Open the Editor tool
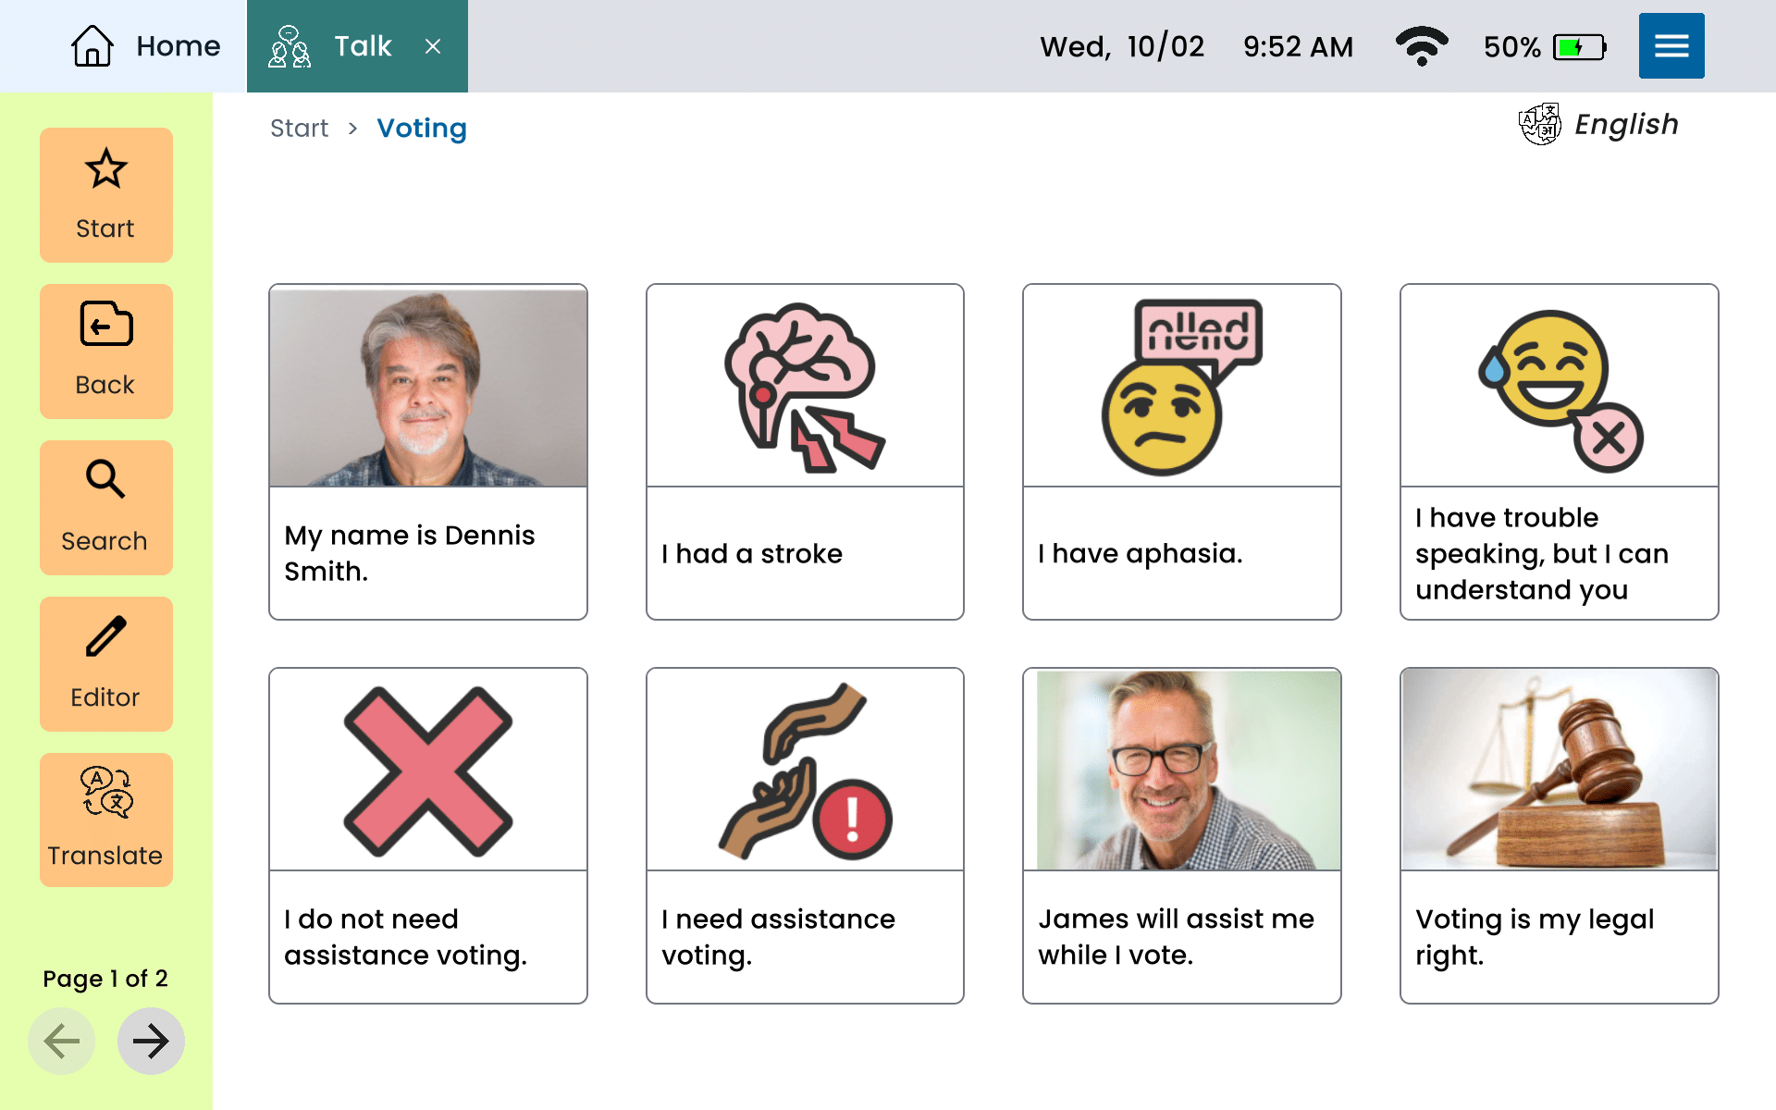Screen dimensions: 1776x1110 [x=104, y=661]
